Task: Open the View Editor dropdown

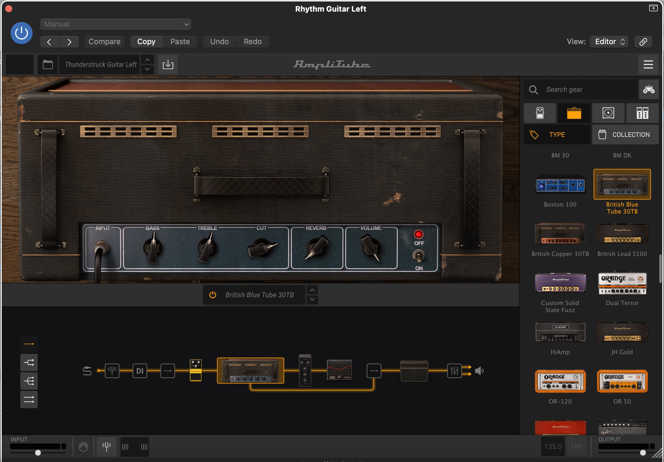Action: pos(609,42)
